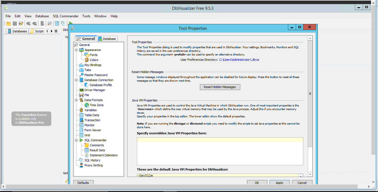The height and width of the screenshot is (192, 378).
Task: Open the user preferences directory link
Action: [x=239, y=60]
